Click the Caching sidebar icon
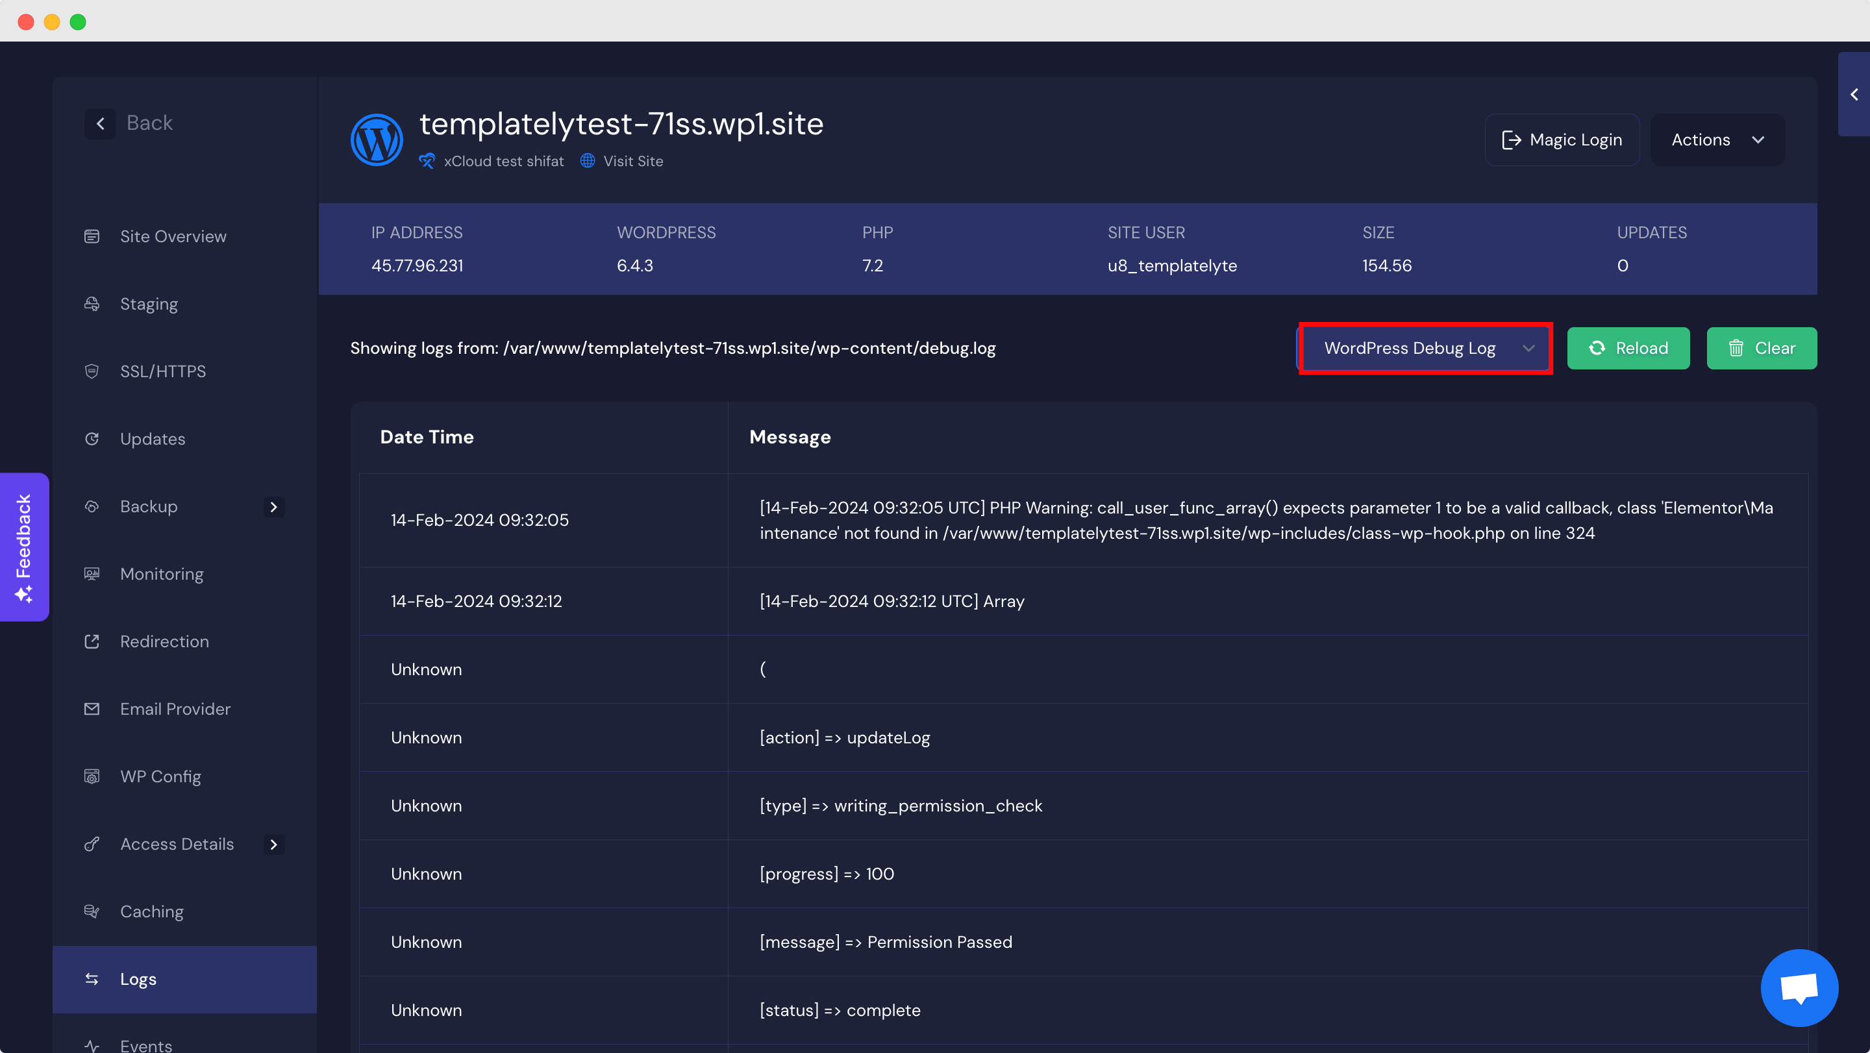This screenshot has width=1870, height=1053. coord(92,911)
